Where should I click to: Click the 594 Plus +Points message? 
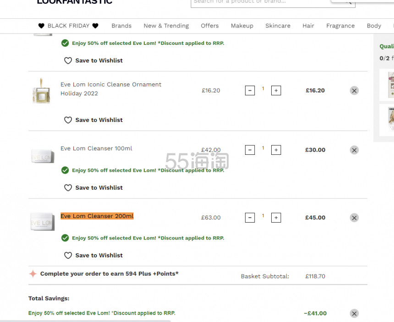[109, 273]
